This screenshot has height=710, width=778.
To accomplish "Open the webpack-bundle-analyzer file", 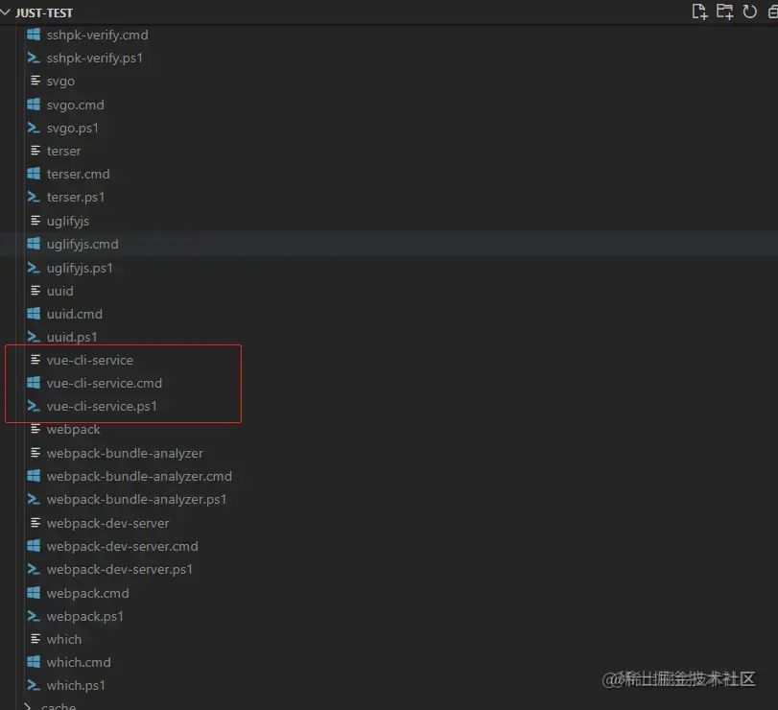I will pyautogui.click(x=125, y=453).
